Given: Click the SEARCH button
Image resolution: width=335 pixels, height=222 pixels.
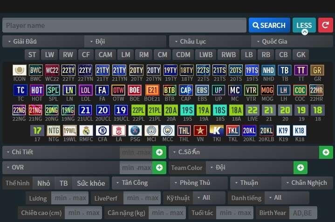Looking at the screenshot, I should (269, 26).
